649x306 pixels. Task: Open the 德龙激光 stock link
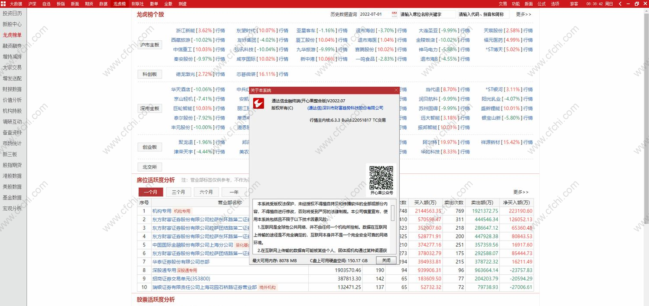186,74
